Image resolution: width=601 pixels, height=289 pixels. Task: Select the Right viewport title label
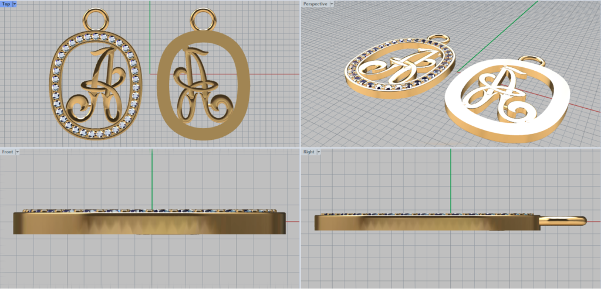(308, 152)
